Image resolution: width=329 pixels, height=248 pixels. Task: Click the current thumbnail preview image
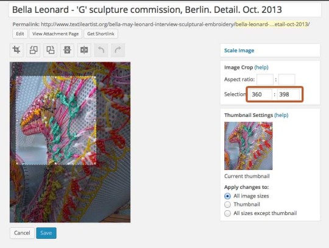pos(249,146)
